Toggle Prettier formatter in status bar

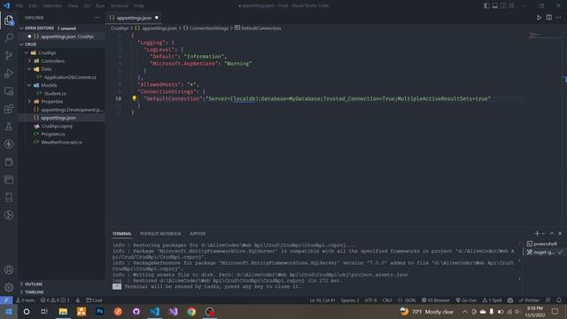pos(529,300)
